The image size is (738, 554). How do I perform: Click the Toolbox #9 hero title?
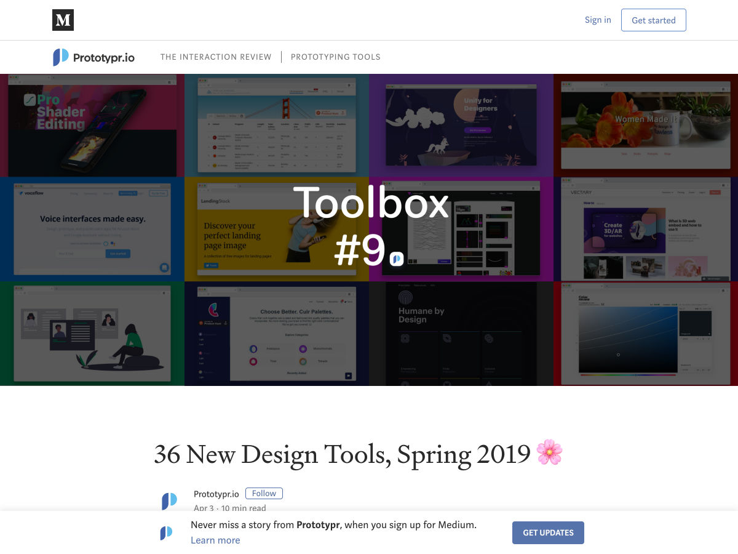[371, 227]
